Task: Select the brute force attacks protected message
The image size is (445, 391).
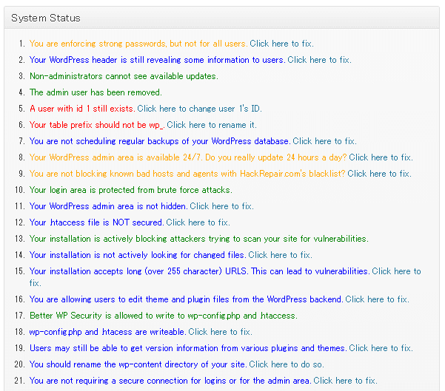Action: coord(131,190)
